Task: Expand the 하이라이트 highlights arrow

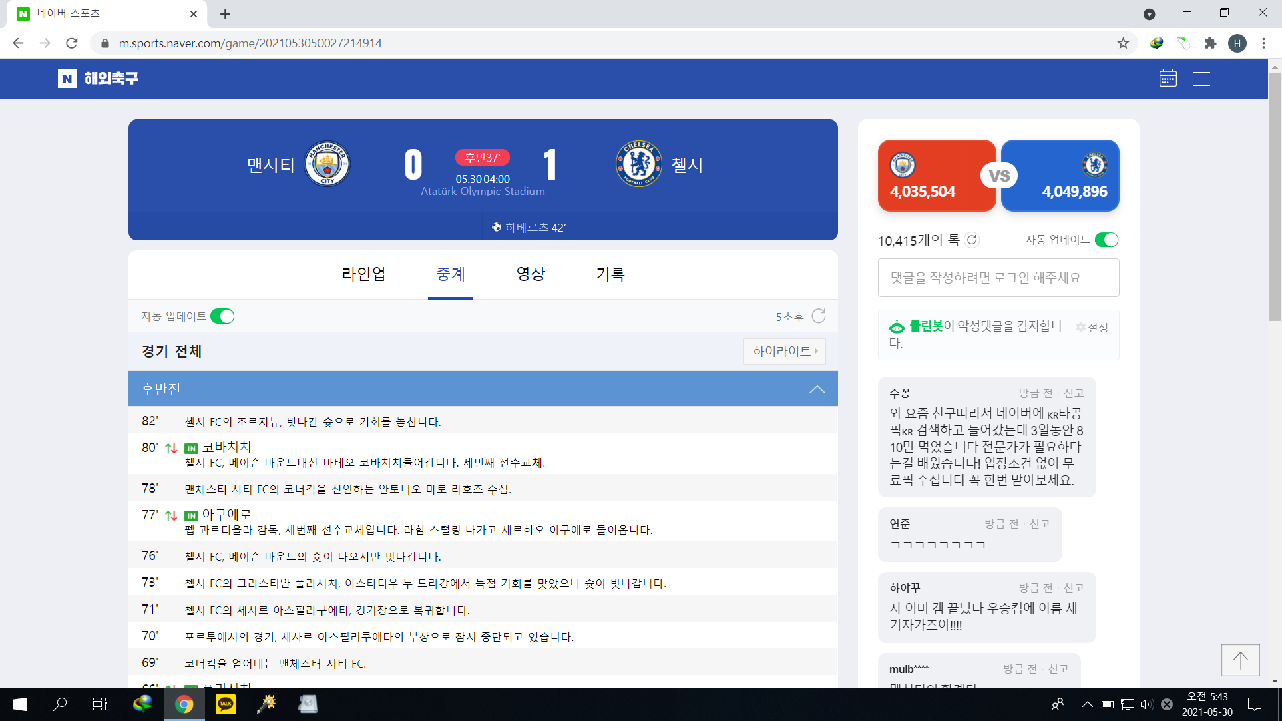Action: (x=785, y=351)
